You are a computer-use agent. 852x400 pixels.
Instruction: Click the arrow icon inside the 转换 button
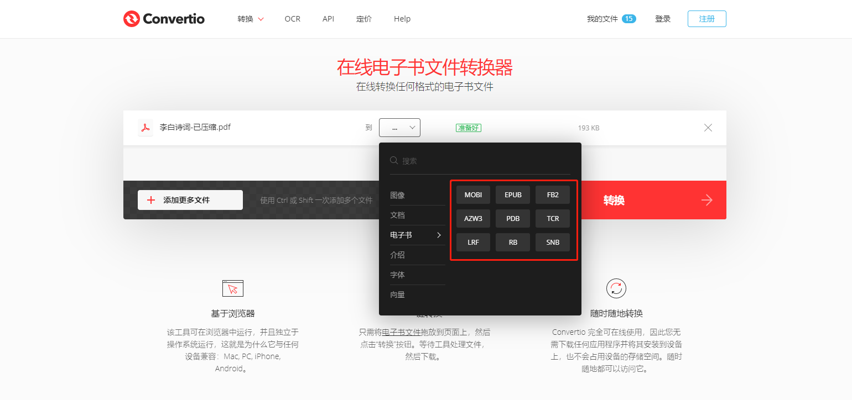tap(706, 200)
